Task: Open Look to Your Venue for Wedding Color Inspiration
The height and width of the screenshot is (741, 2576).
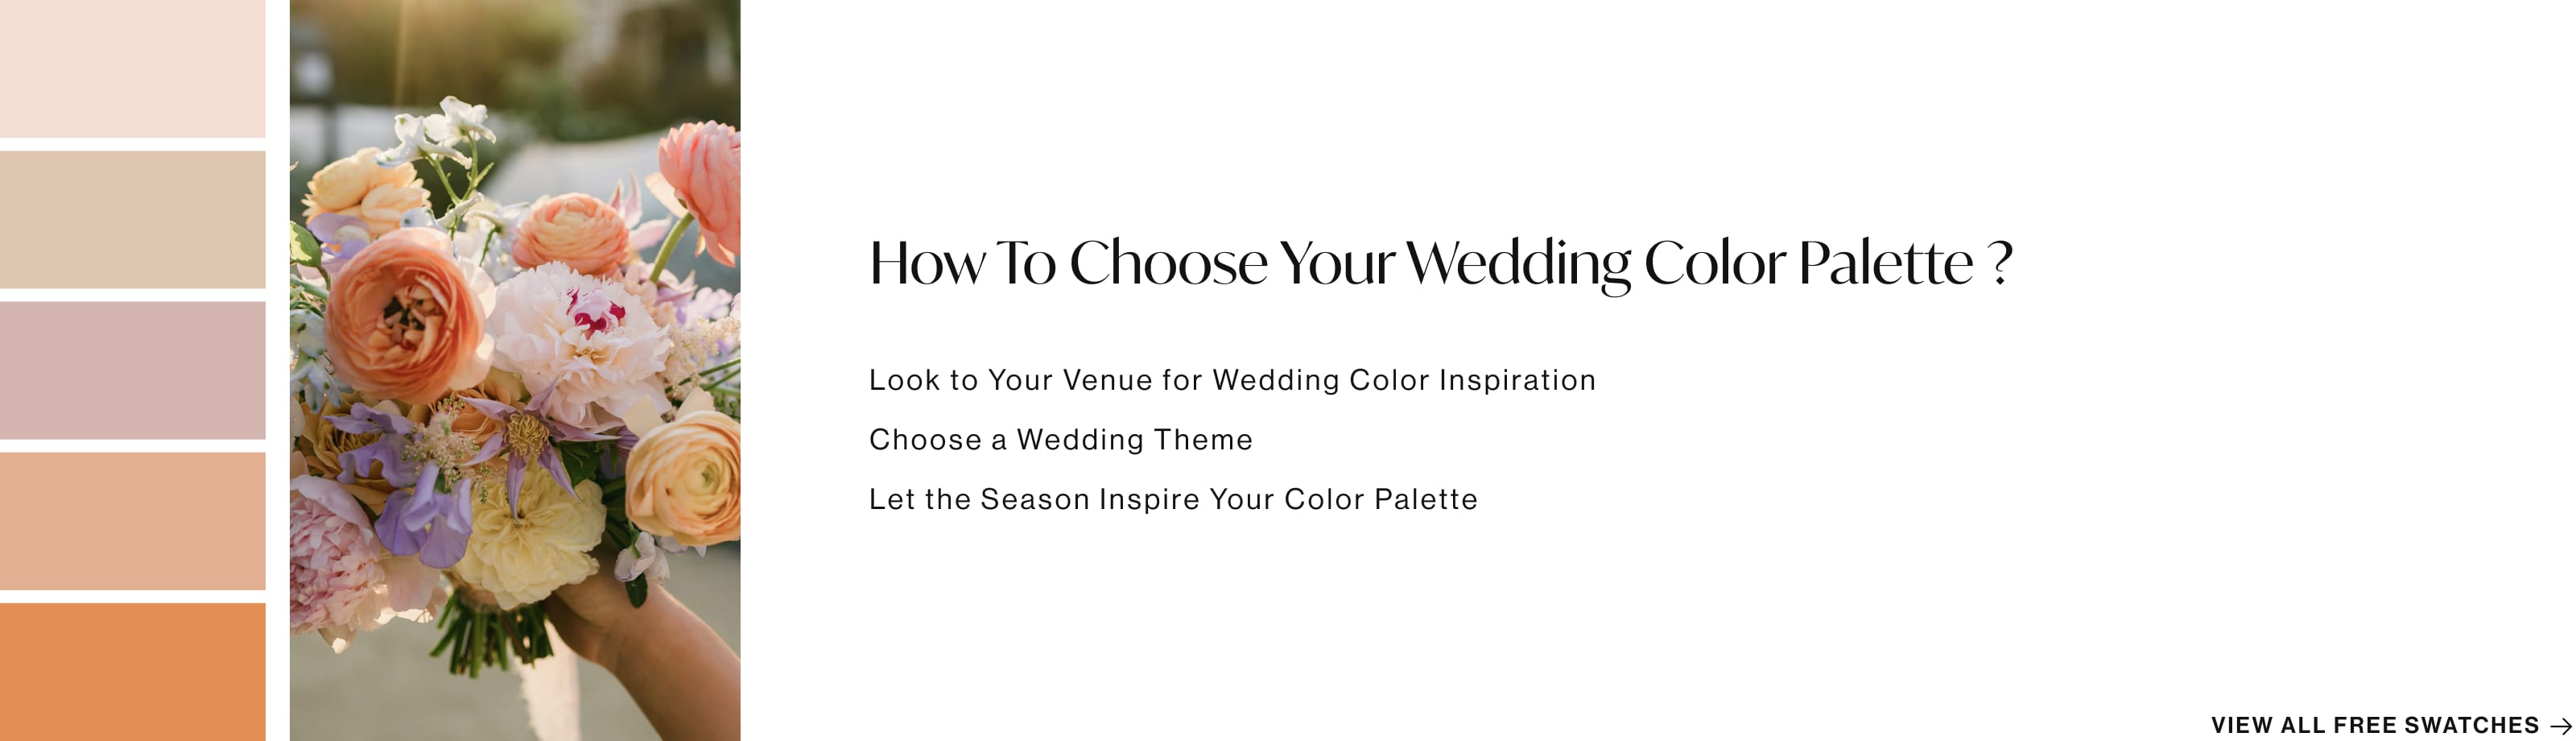Action: 1232,380
